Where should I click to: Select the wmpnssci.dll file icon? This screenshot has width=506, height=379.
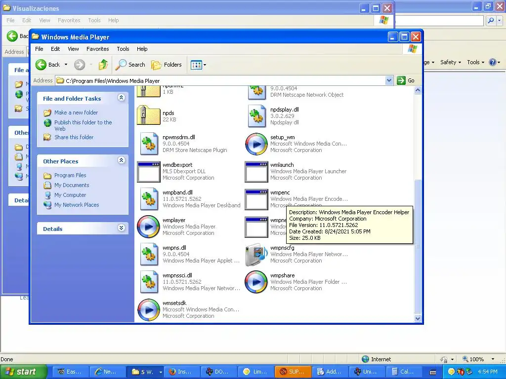point(149,282)
